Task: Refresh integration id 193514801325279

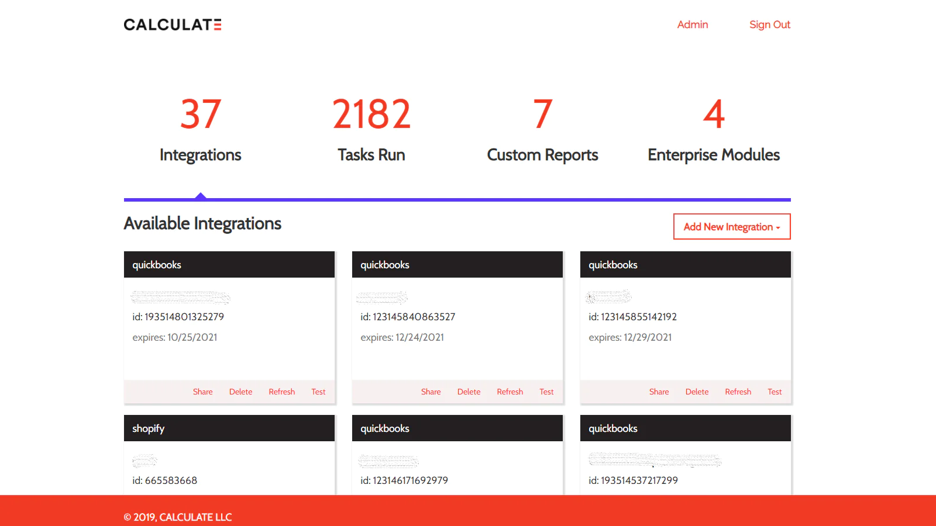Action: pos(282,392)
